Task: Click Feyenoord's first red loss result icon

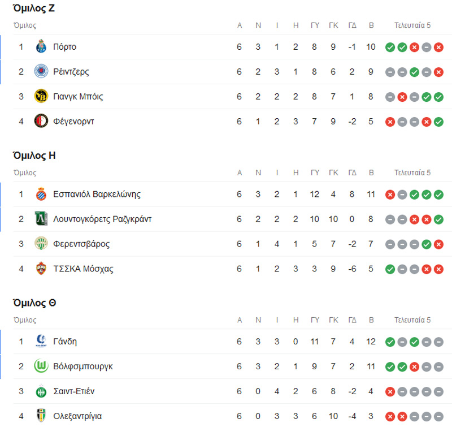Action: pos(390,121)
